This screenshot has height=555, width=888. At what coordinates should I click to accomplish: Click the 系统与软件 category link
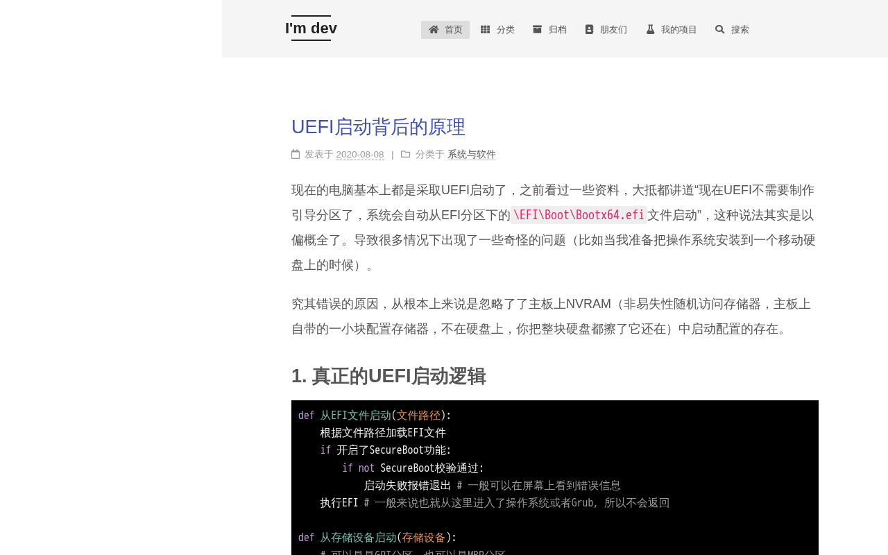tap(472, 155)
